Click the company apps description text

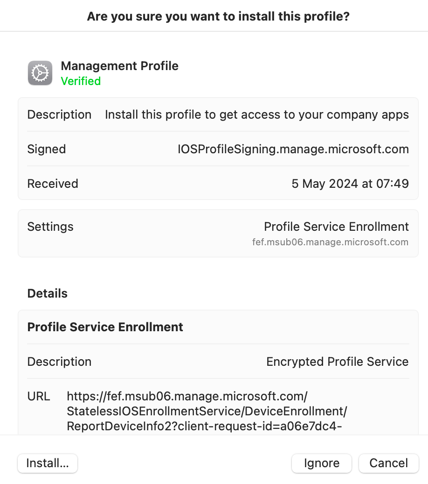257,114
